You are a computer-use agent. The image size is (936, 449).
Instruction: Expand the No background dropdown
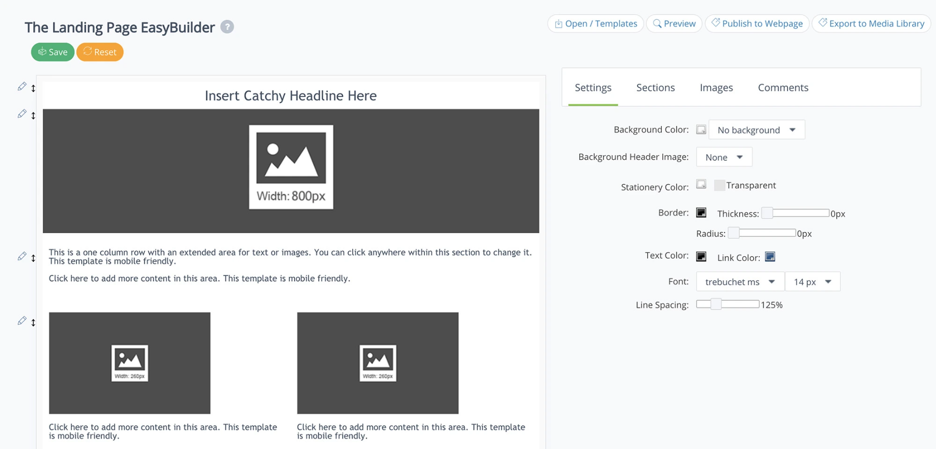tap(757, 130)
